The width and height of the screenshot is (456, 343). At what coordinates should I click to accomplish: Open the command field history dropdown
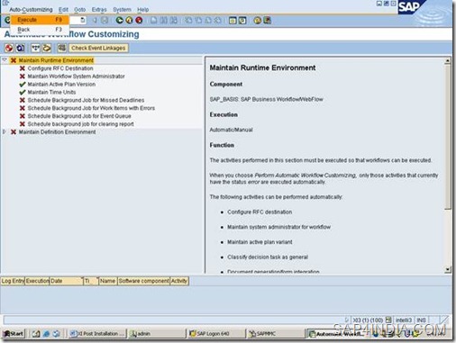click(x=83, y=20)
